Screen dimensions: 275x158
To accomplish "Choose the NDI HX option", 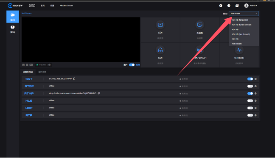I will [x=244, y=39].
